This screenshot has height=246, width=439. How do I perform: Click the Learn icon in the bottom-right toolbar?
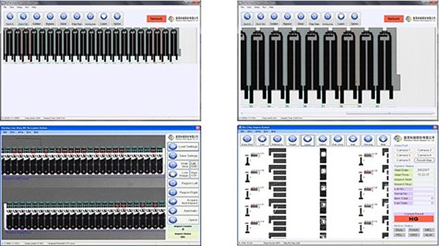307,140
